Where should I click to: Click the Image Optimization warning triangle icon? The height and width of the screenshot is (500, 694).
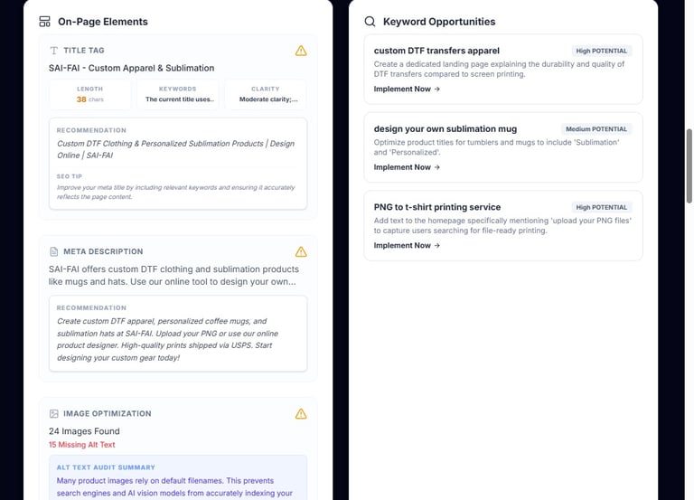[301, 414]
